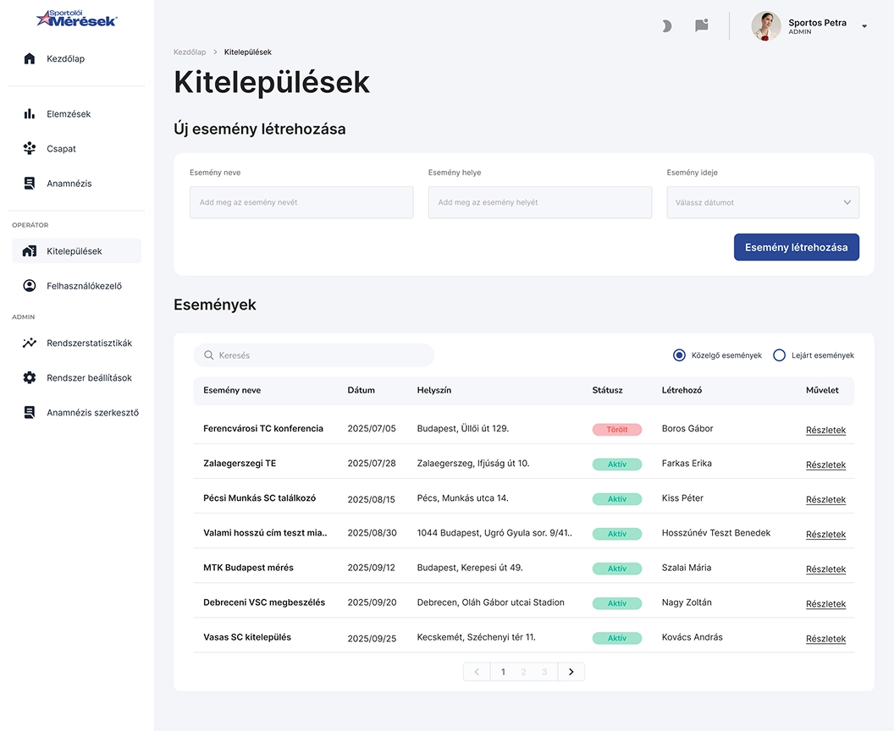
Task: Click location Debrecen, Oláh Gábor utcai Stadion
Action: tap(491, 602)
